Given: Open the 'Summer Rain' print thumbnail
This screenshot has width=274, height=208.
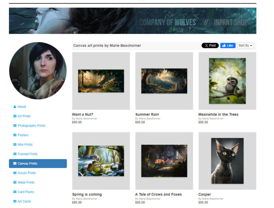Looking at the screenshot, I should click(x=164, y=81).
